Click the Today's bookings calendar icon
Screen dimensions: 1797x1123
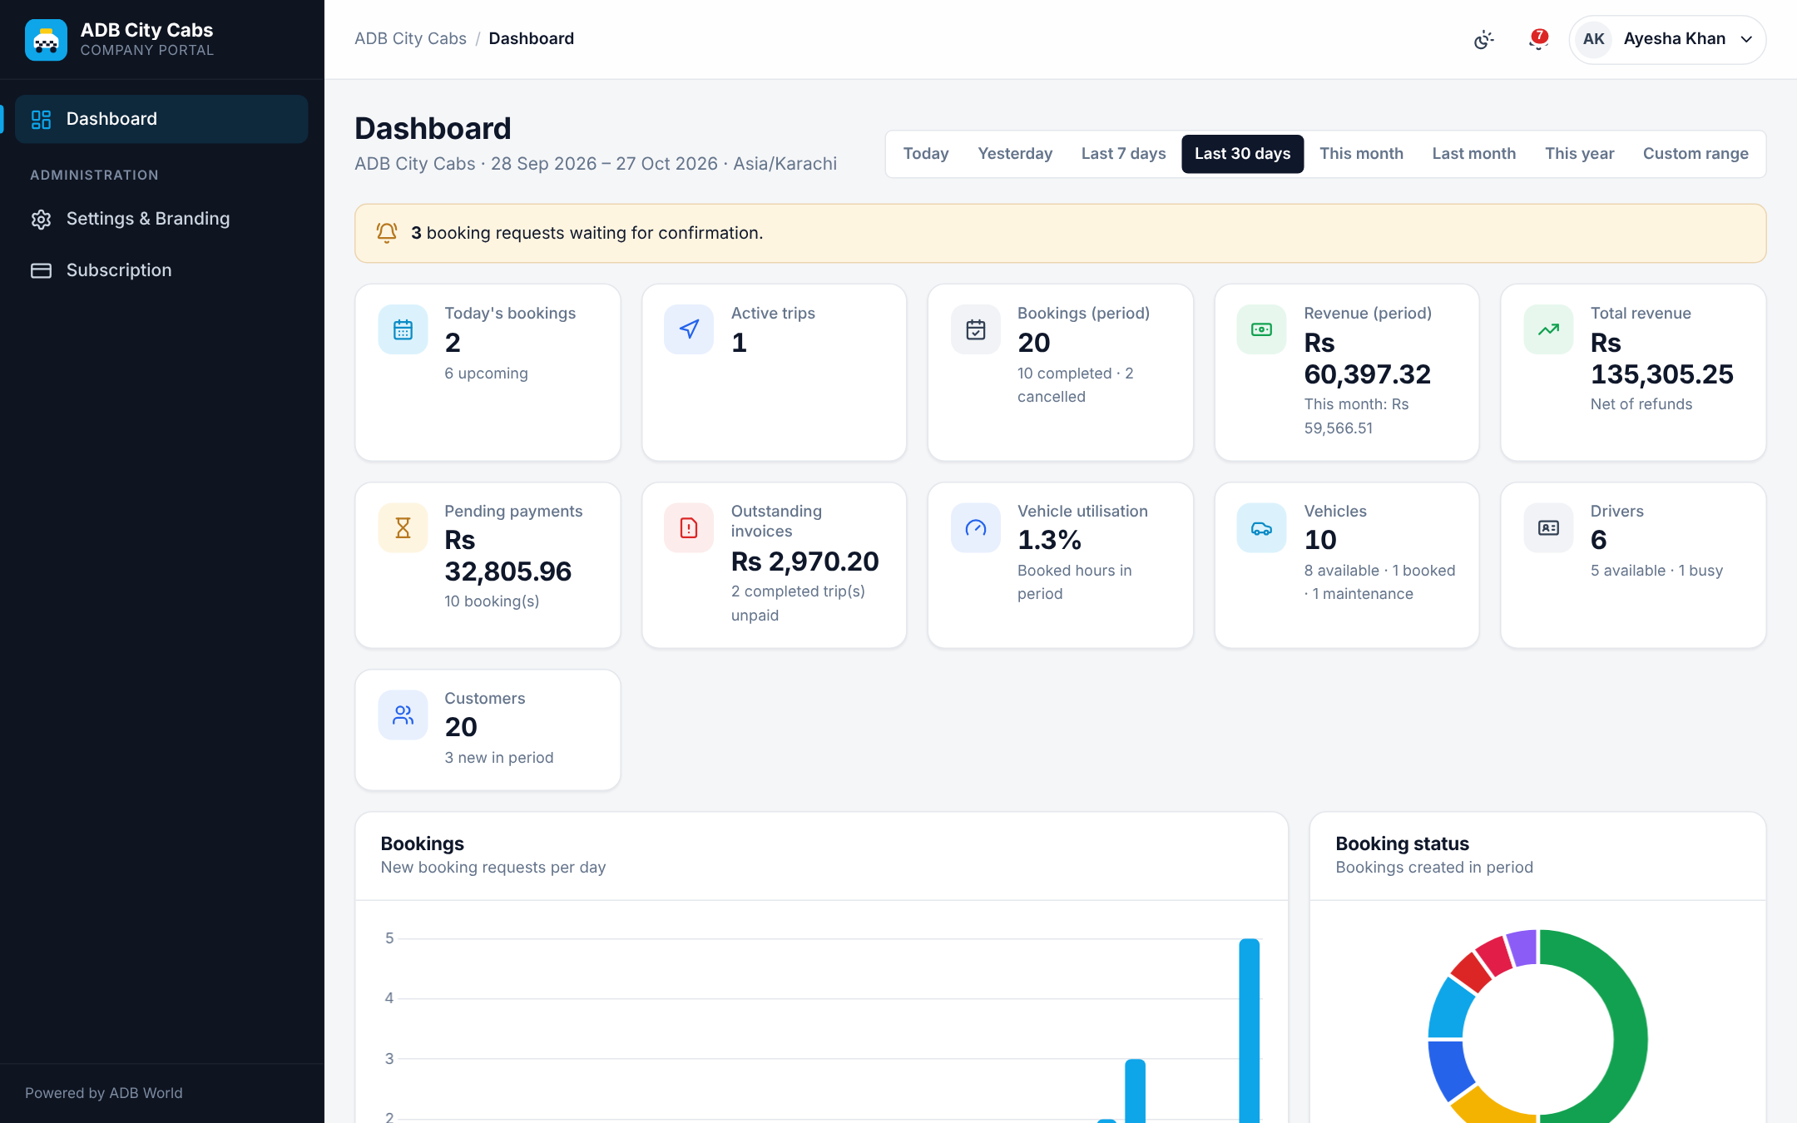(403, 329)
